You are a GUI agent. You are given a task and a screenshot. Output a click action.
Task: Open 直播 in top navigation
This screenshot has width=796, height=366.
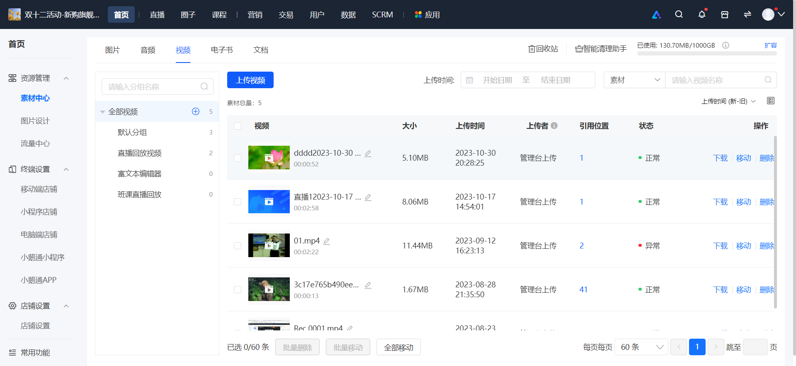coord(157,14)
